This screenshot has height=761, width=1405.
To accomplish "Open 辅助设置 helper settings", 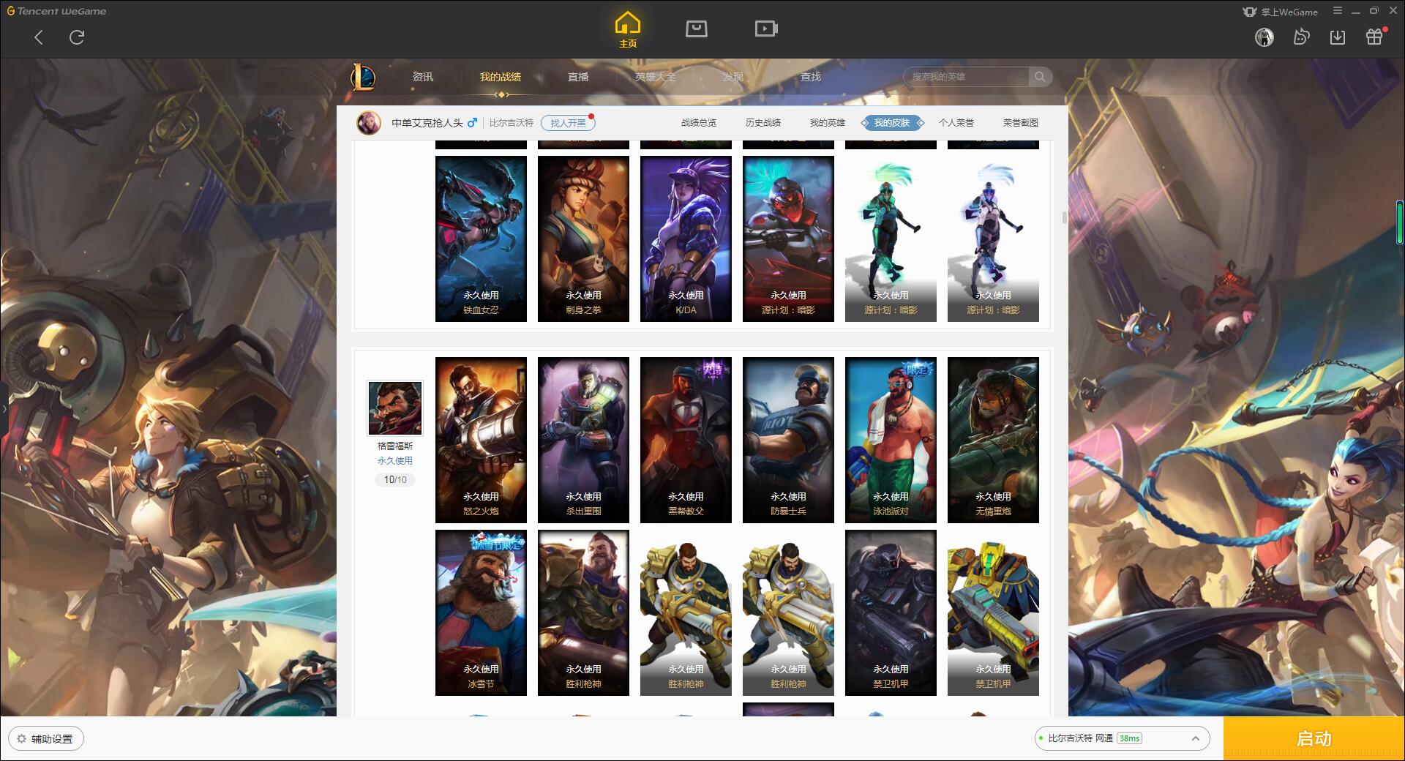I will click(x=46, y=739).
